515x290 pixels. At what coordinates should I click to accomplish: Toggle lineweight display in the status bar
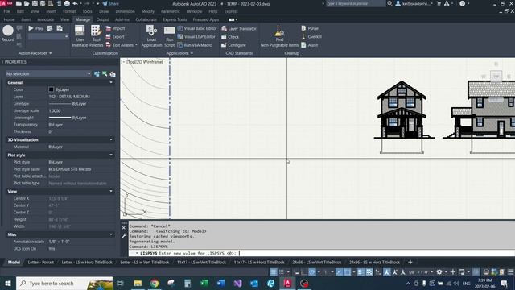pos(360,272)
